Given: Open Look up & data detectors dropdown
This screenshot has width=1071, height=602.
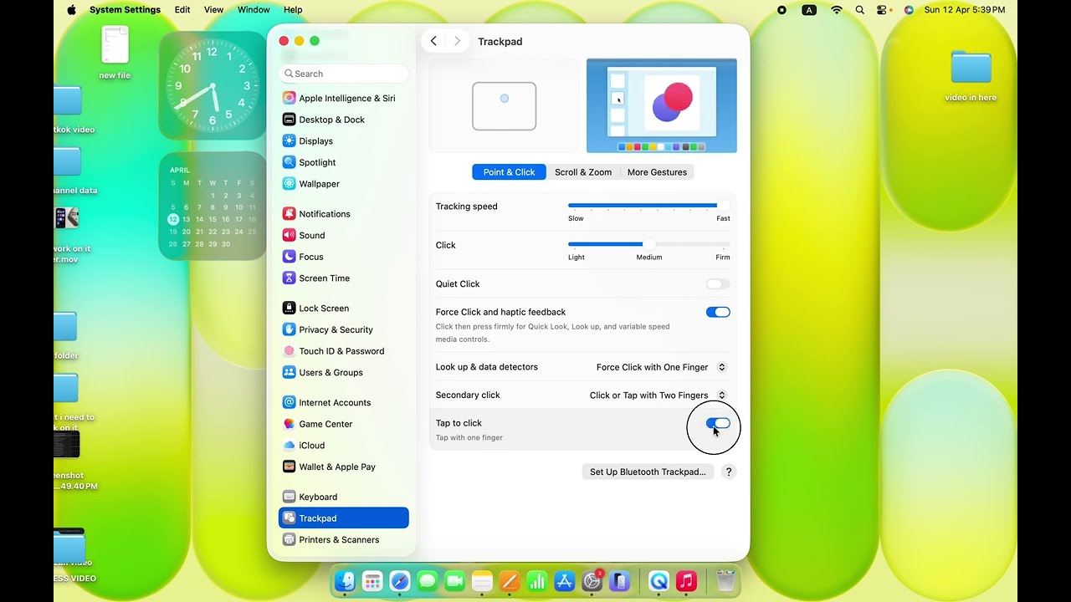Looking at the screenshot, I should point(661,367).
